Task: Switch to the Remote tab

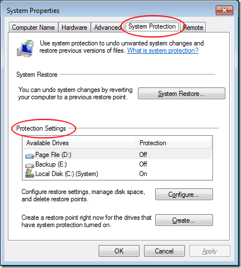Action: (193, 27)
